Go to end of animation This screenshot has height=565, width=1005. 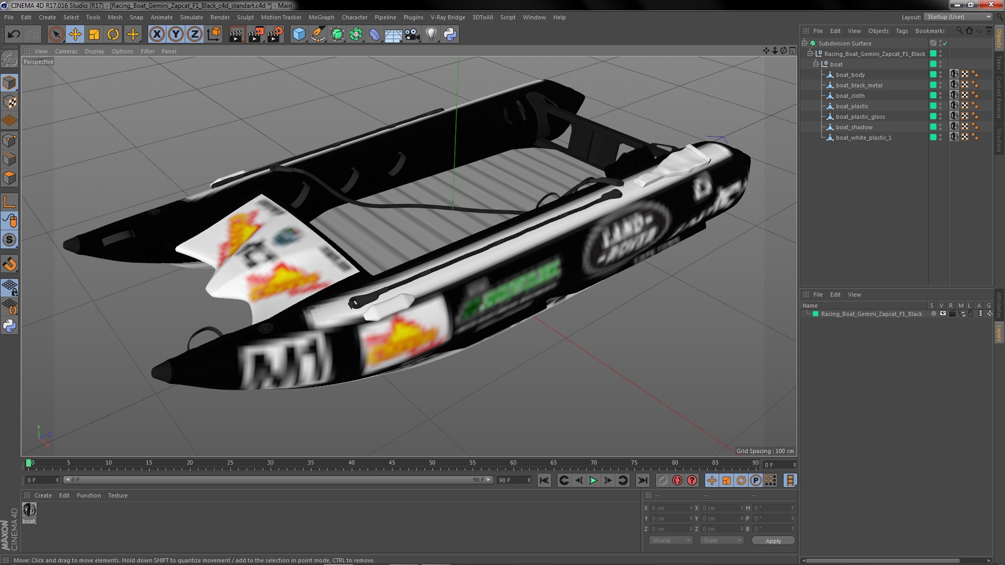point(643,480)
